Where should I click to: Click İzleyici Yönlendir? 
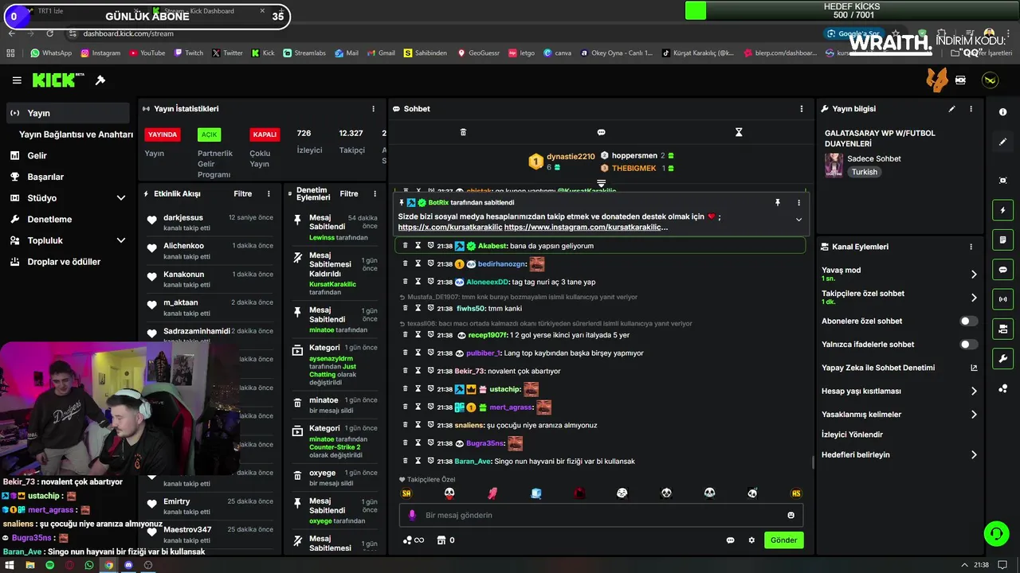coord(852,435)
